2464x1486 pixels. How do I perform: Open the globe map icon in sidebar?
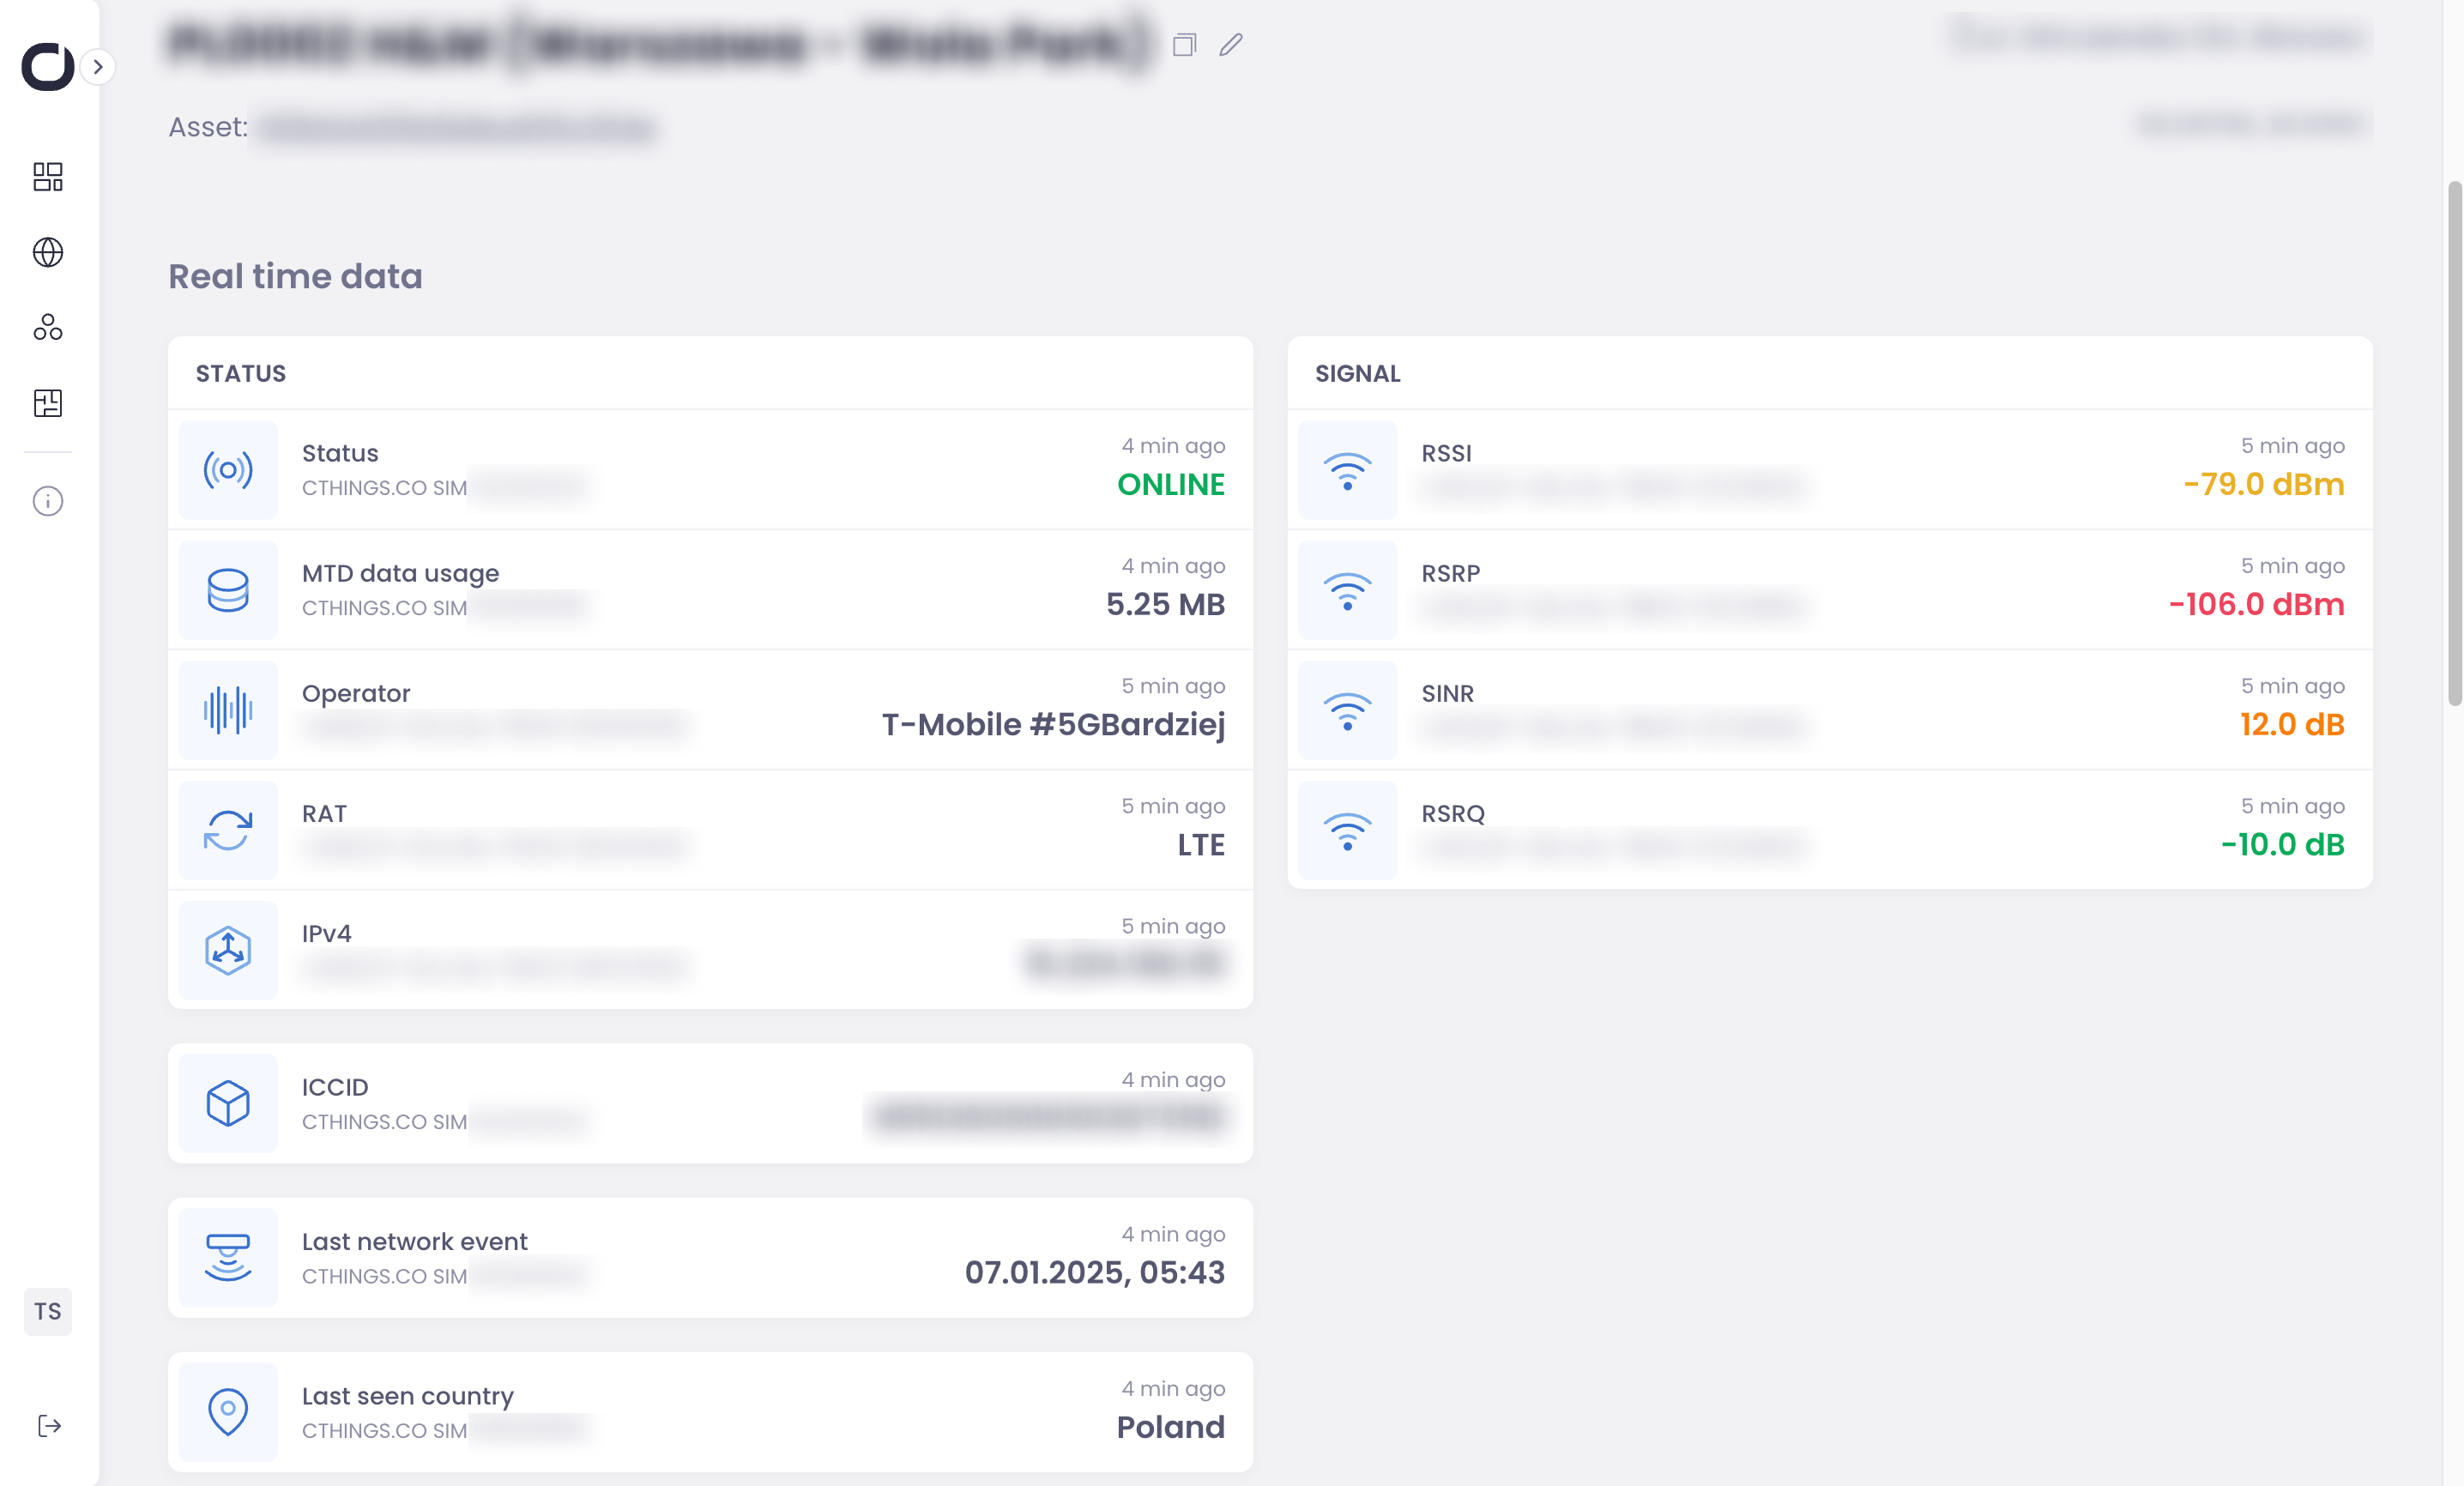pyautogui.click(x=48, y=252)
